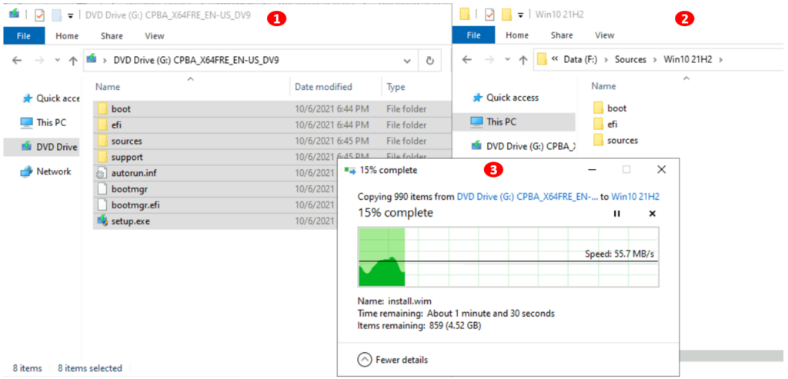The image size is (788, 379).
Task: Open recent locations dropdown in DVD Drive window
Action: 57,60
